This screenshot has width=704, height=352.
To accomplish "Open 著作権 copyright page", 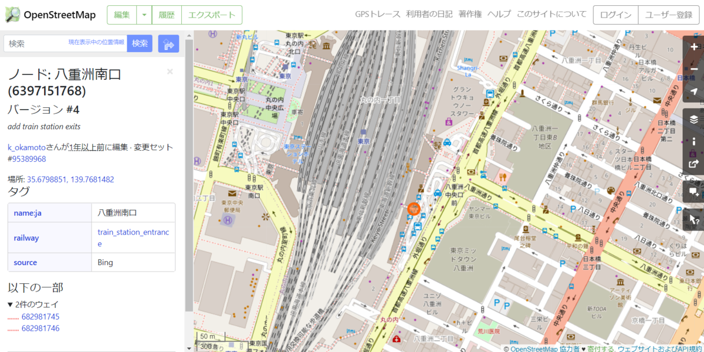I will point(470,15).
